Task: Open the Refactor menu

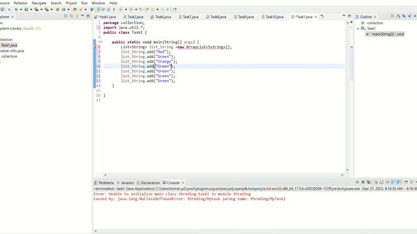Action: pyautogui.click(x=20, y=3)
